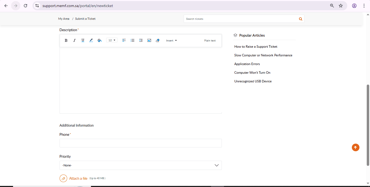
Task: Switch the editor to Plain text
Action: (x=210, y=41)
